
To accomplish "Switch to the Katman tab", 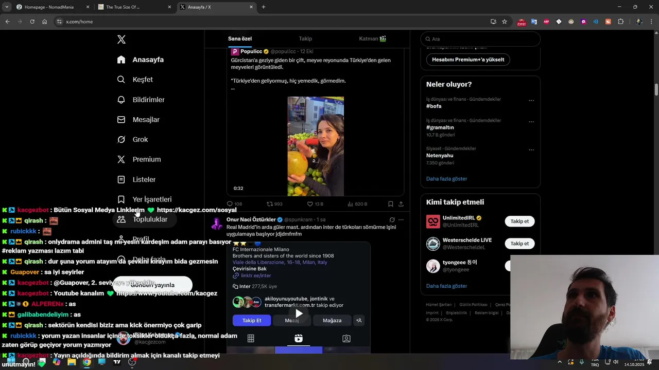I will (x=373, y=39).
